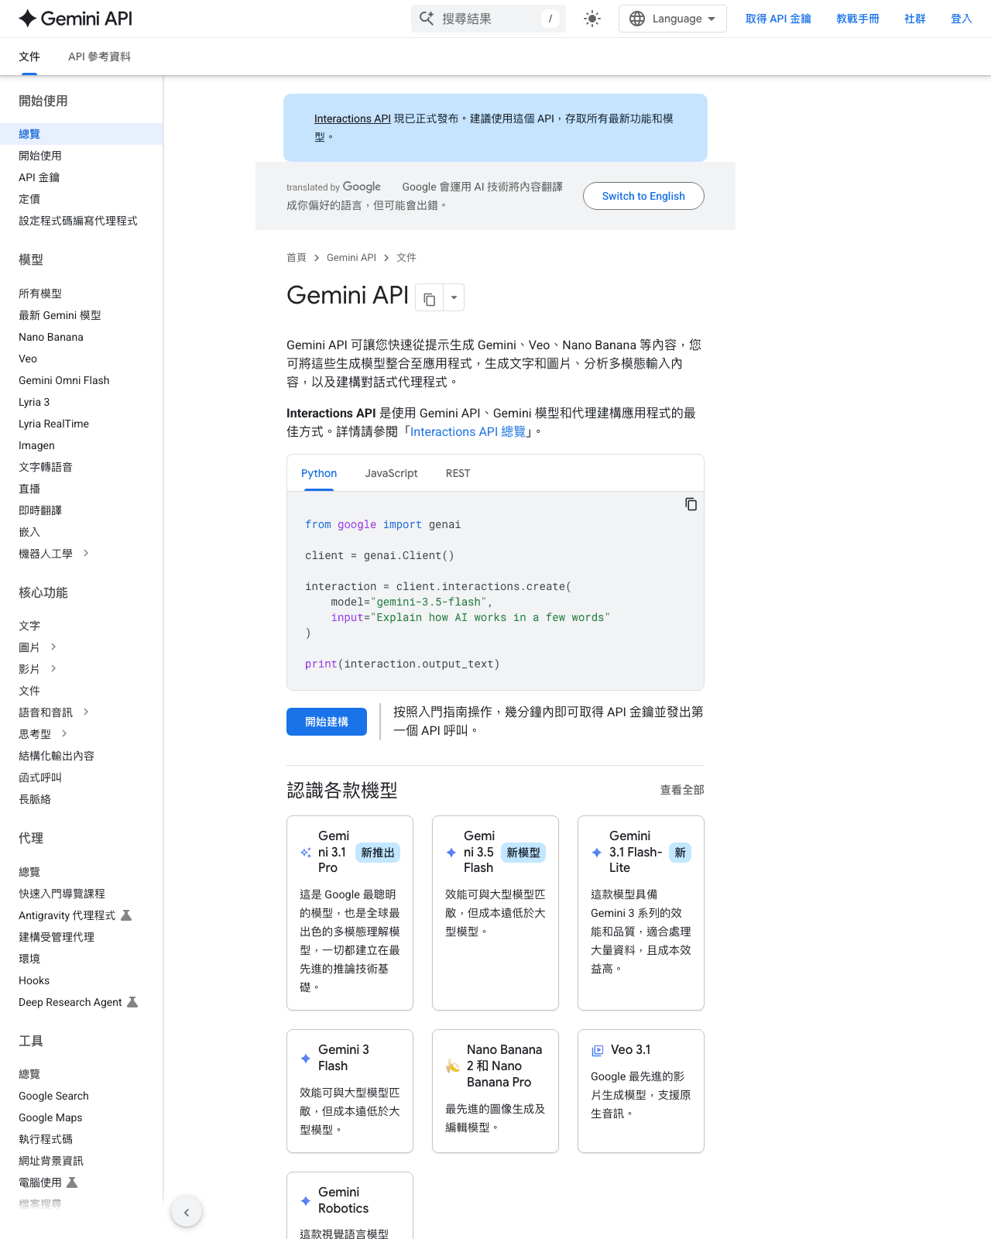Select the Python code tab
The width and height of the screenshot is (991, 1239).
319,473
